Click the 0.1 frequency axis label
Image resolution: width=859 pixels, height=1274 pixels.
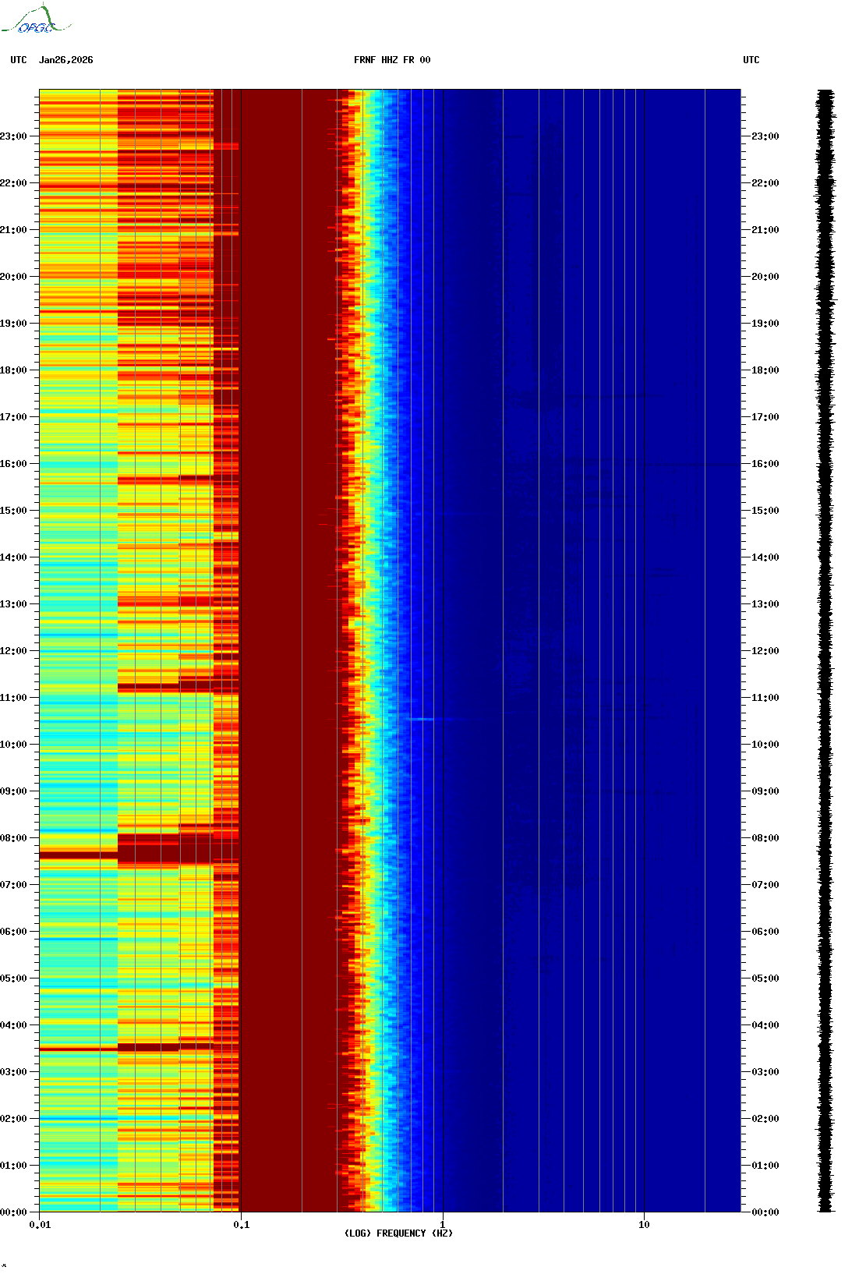[241, 1225]
